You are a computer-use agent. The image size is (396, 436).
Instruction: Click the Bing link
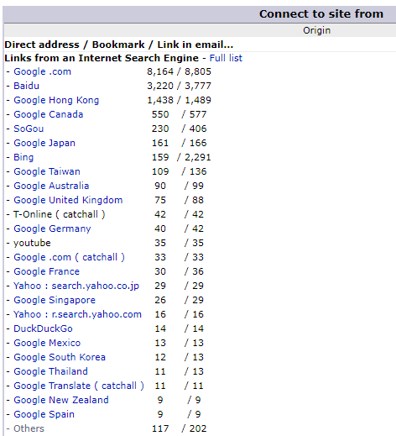tap(23, 157)
